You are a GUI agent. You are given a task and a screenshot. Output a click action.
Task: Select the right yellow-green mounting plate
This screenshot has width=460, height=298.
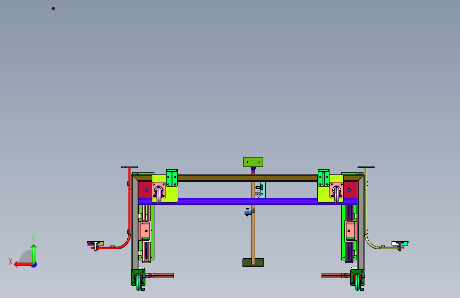[324, 194]
